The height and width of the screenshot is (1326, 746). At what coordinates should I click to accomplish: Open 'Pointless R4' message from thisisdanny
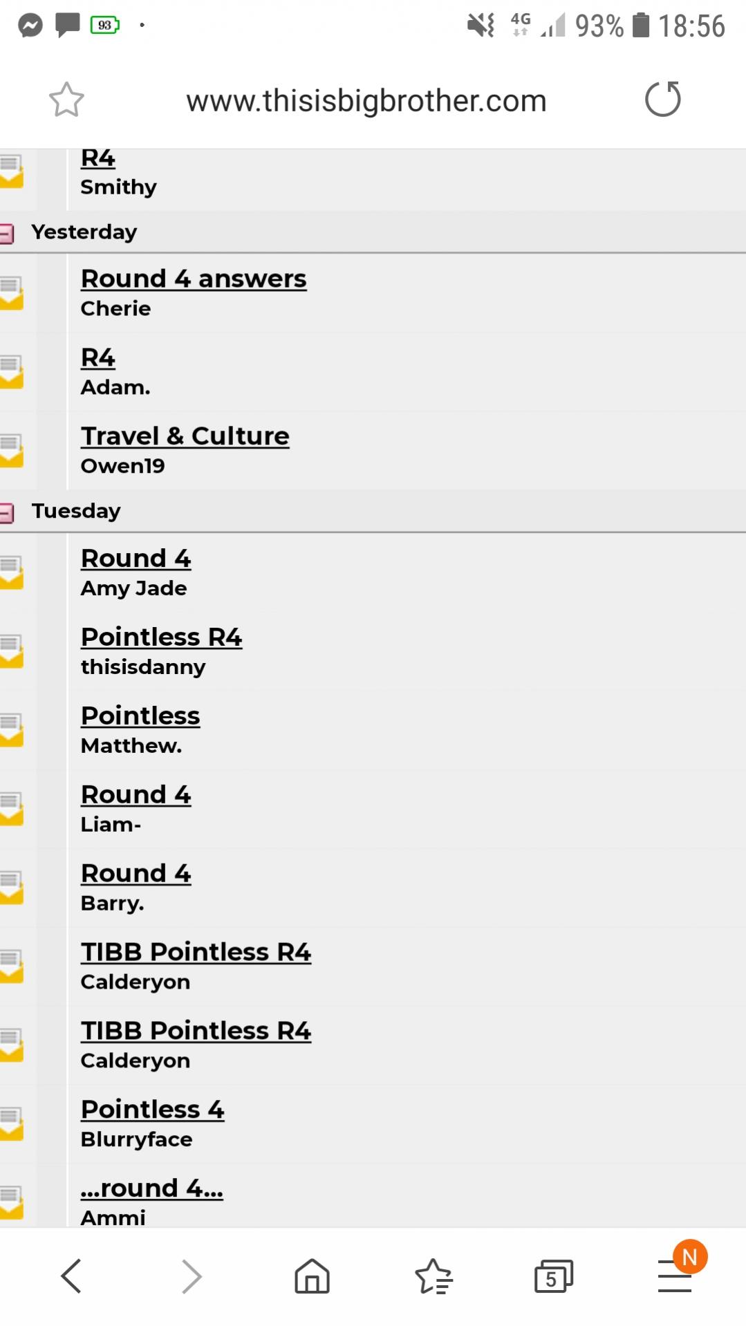click(x=161, y=637)
